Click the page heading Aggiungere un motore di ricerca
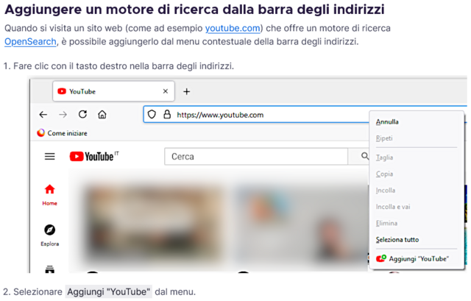 point(194,9)
